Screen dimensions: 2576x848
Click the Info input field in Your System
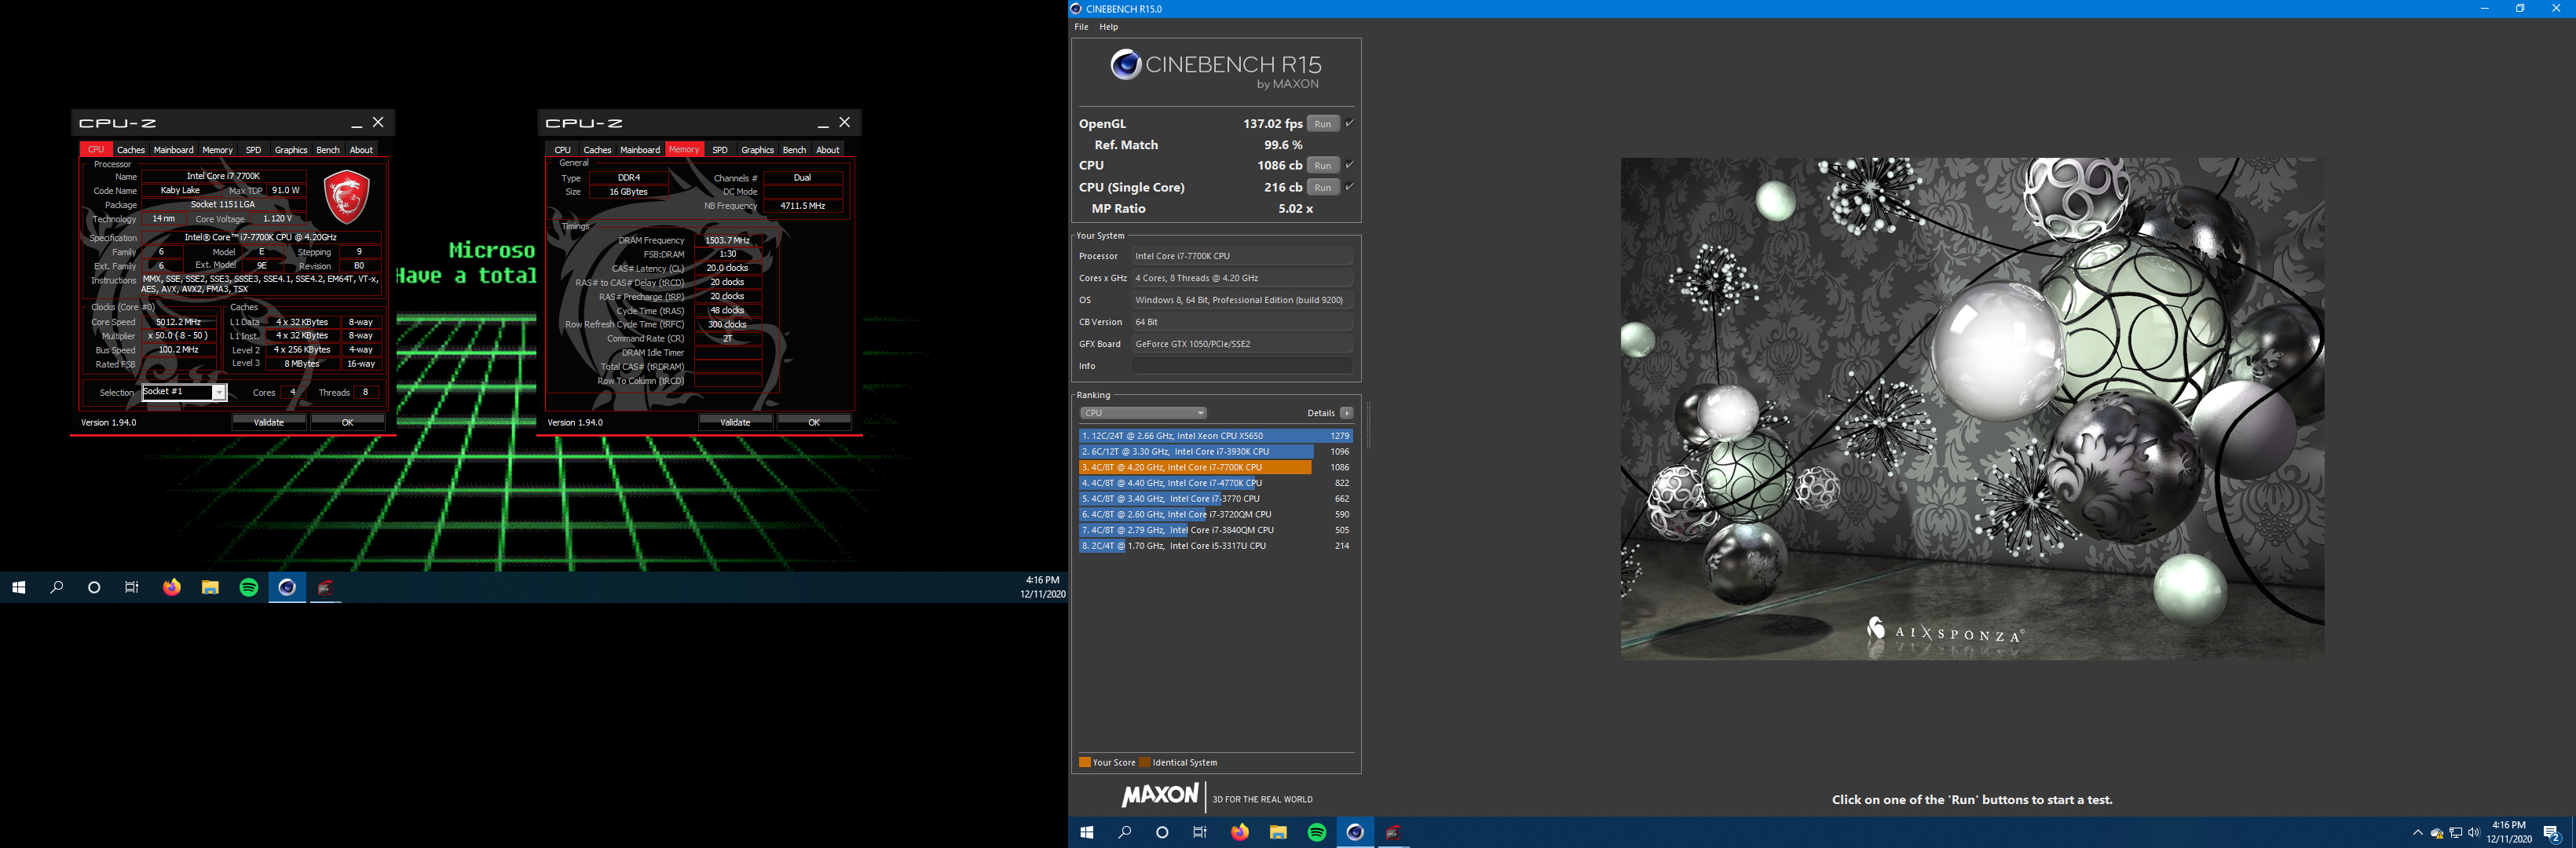[x=1242, y=366]
